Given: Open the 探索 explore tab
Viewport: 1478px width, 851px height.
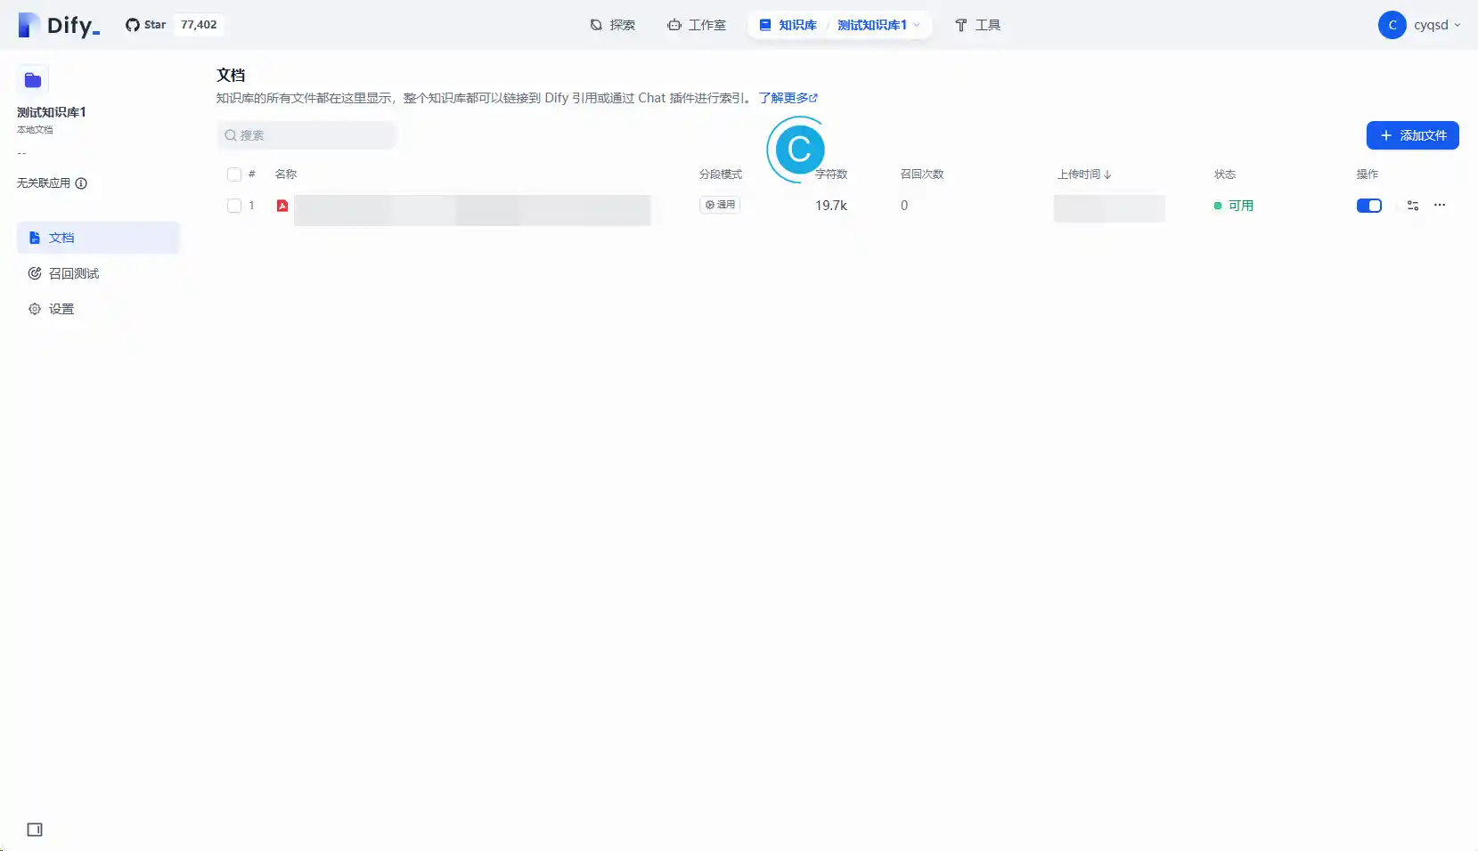Looking at the screenshot, I should coord(613,25).
